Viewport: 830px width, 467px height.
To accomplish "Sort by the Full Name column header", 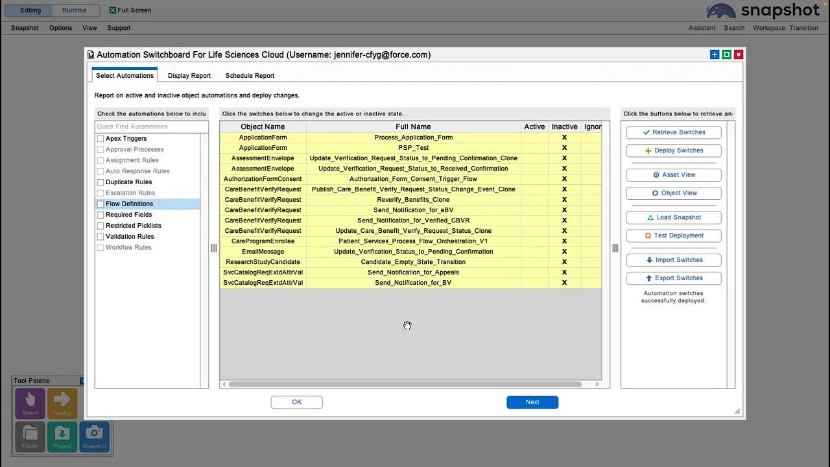I will [x=413, y=127].
